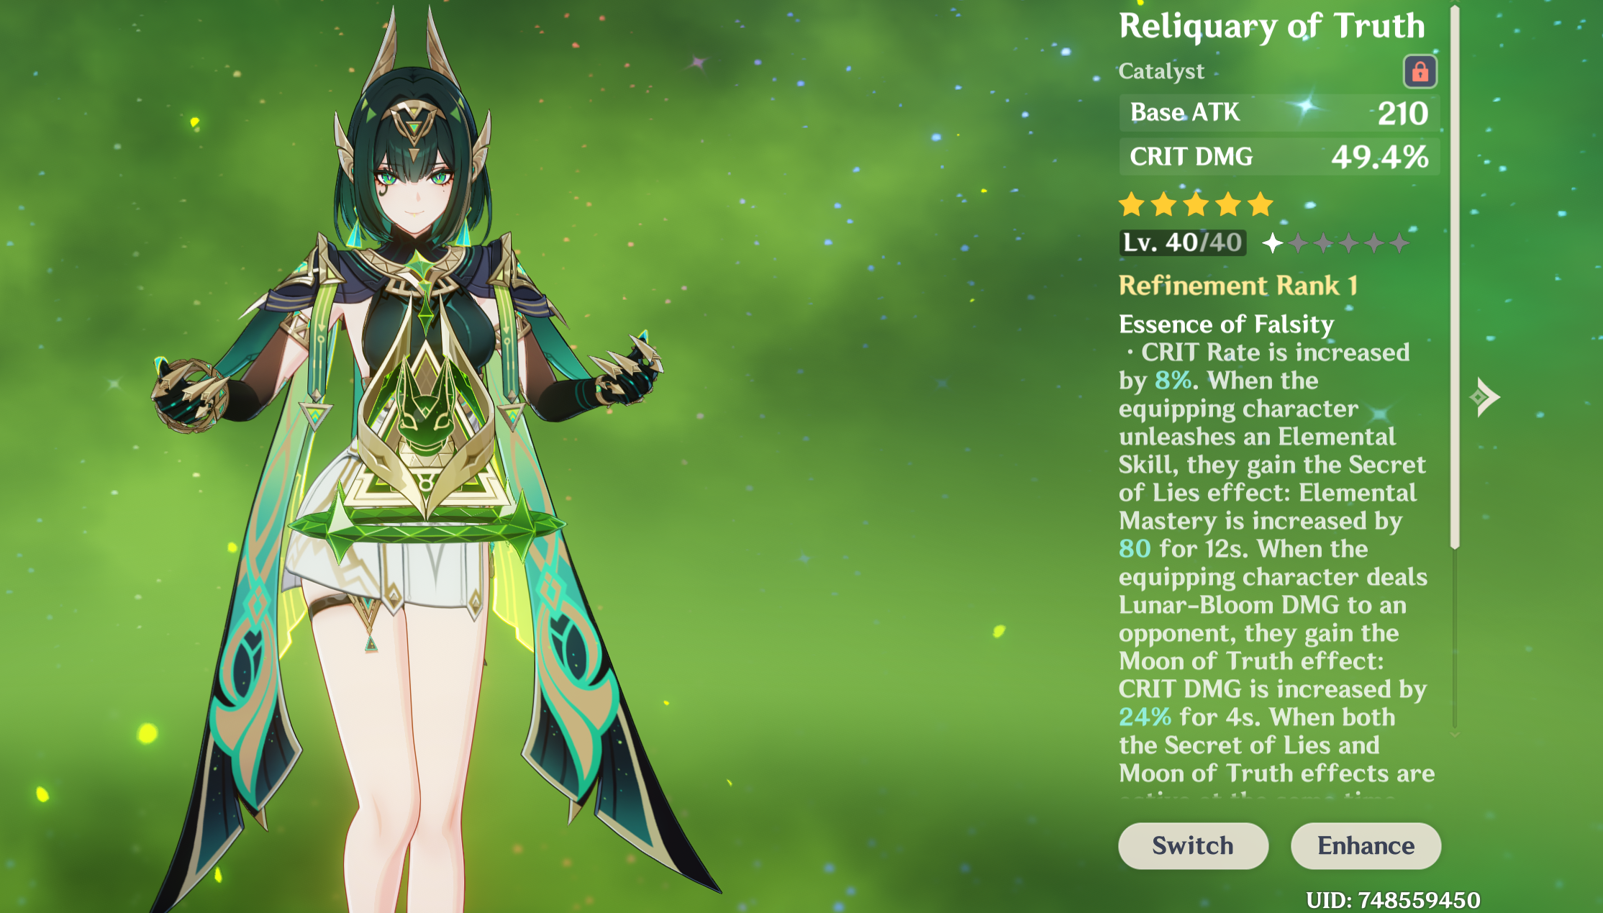The height and width of the screenshot is (913, 1603).
Task: Click the Reliquary of Truth weapon title
Action: click(1271, 26)
